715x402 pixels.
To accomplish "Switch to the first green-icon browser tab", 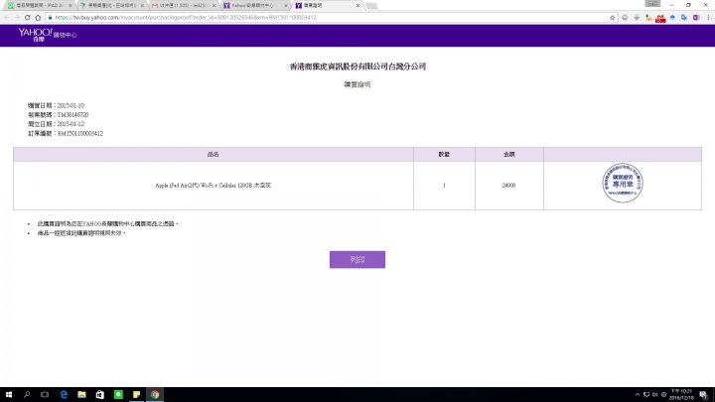I will click(x=39, y=6).
